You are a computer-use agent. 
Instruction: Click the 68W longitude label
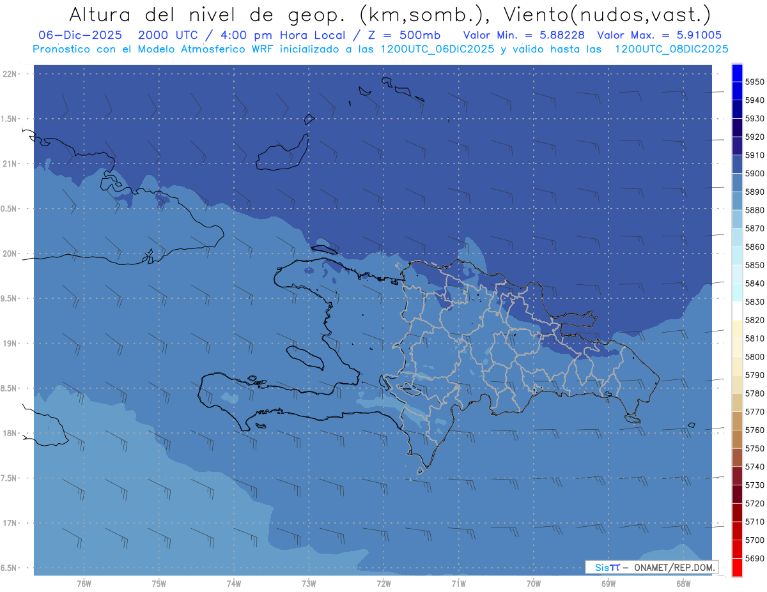(683, 584)
